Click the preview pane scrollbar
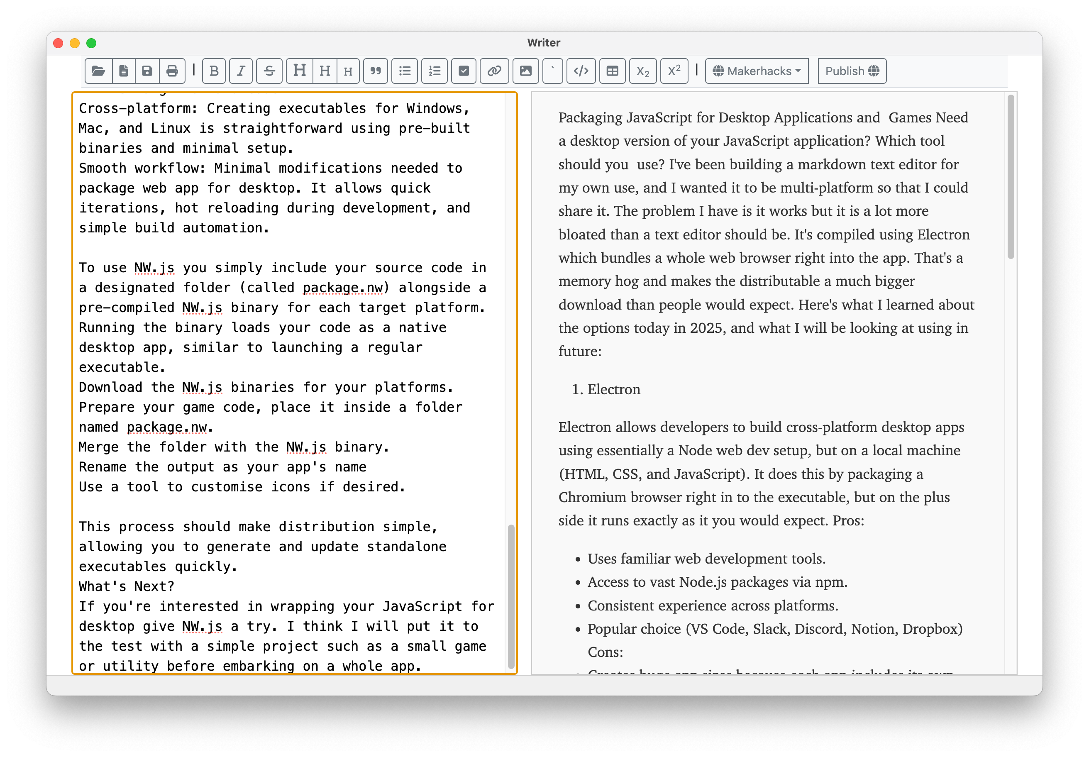1089x757 pixels. pyautogui.click(x=1011, y=177)
